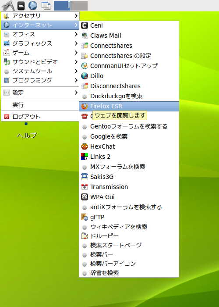
Task: Click the ドルーピー icon
Action: pyautogui.click(x=85, y=236)
